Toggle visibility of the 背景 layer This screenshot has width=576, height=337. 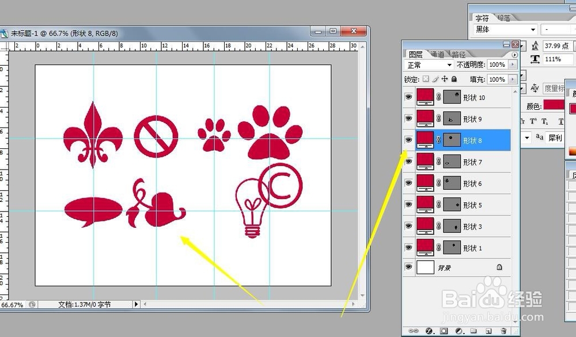[408, 267]
